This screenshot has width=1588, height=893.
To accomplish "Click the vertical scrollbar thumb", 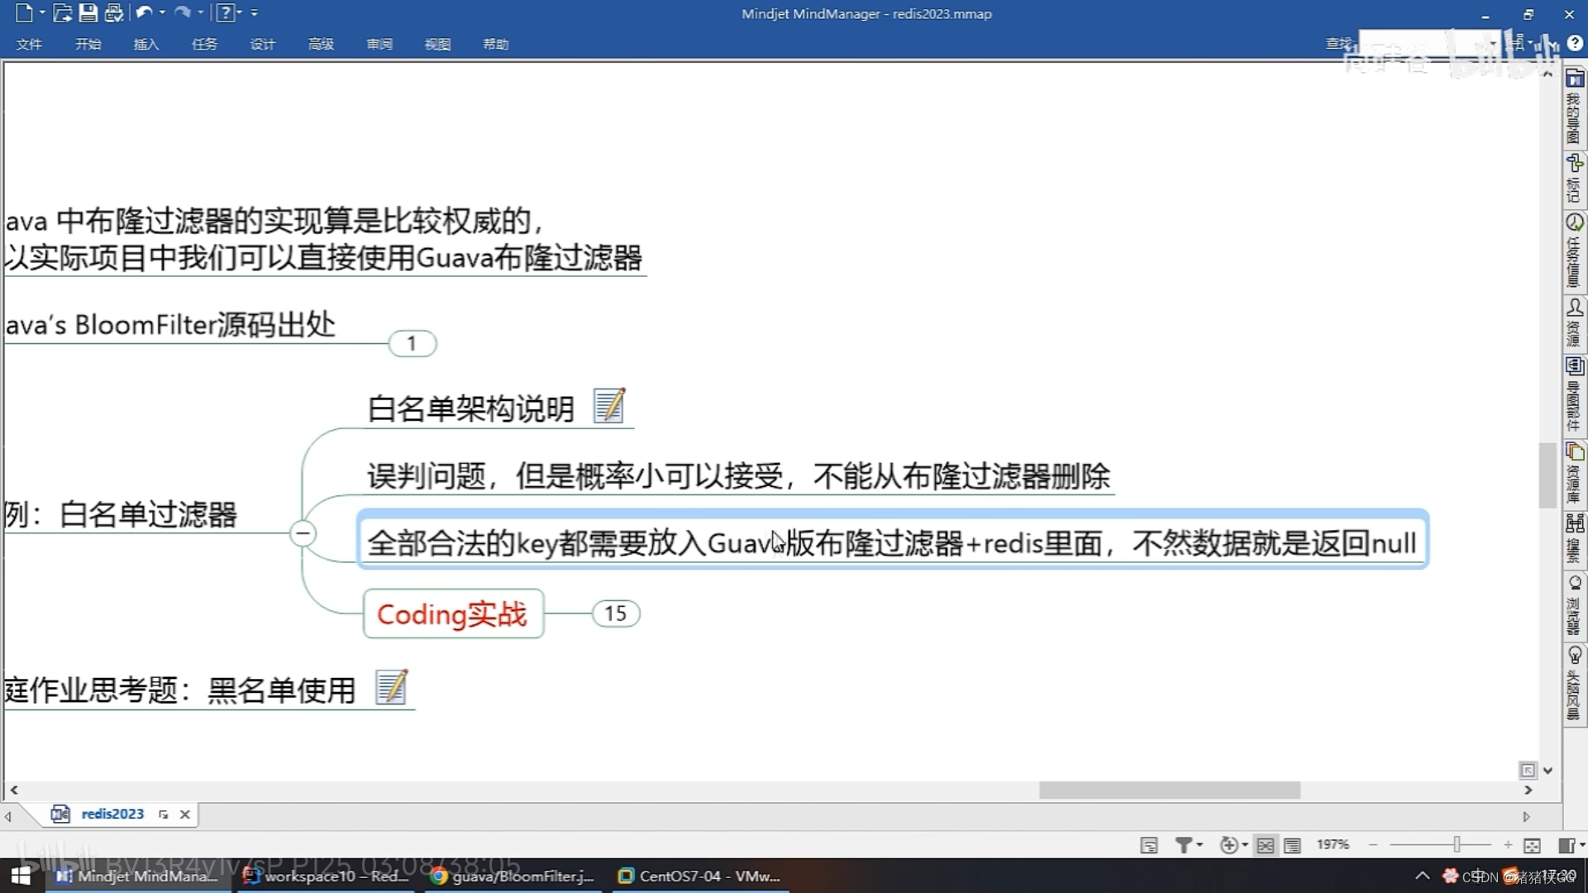I will [x=1547, y=475].
